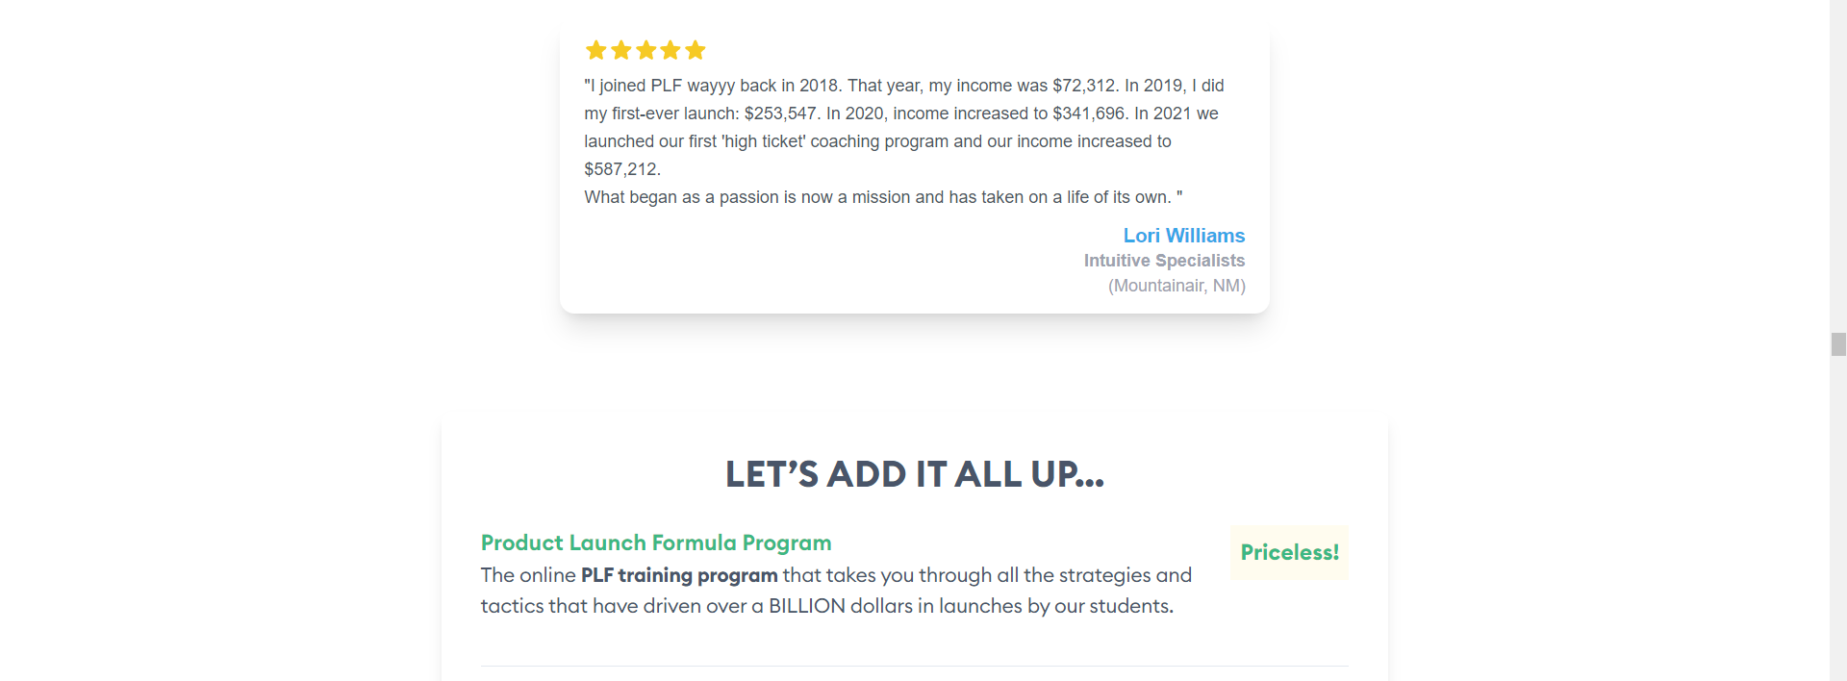
Task: Click the third (middle) gold star icon
Action: point(645,50)
